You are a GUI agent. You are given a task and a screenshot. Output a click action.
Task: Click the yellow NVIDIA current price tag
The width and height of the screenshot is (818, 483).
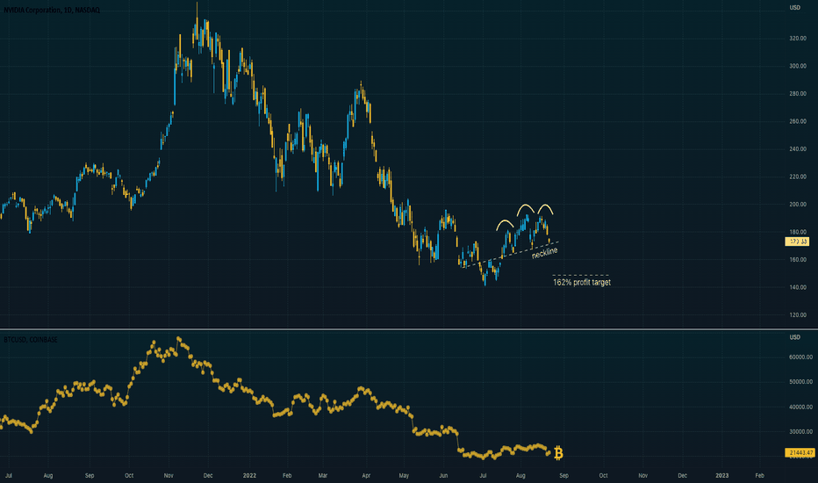point(797,241)
